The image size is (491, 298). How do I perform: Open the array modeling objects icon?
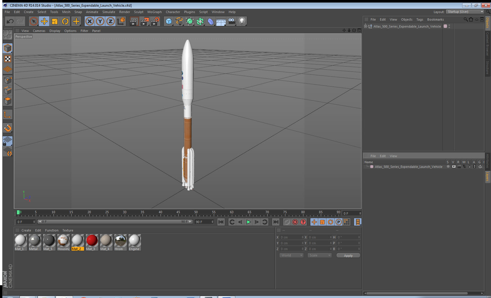(200, 21)
